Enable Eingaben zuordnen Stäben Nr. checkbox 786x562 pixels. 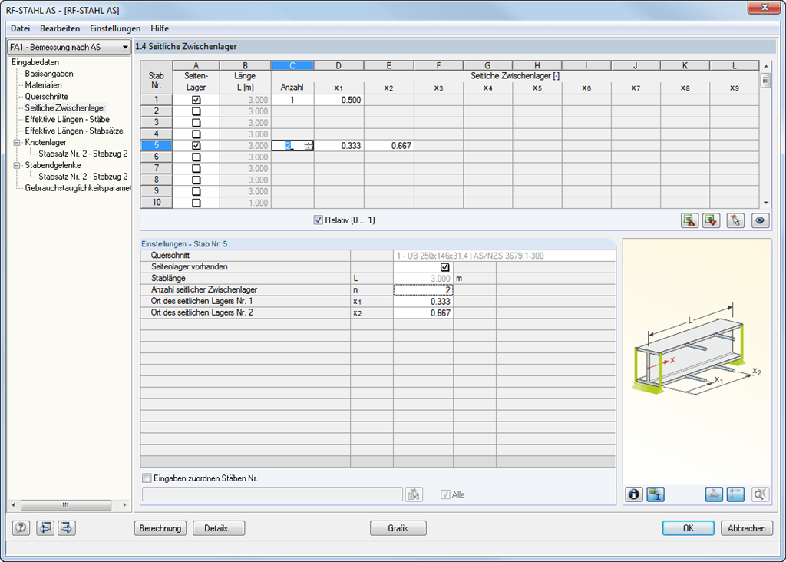pyautogui.click(x=147, y=478)
